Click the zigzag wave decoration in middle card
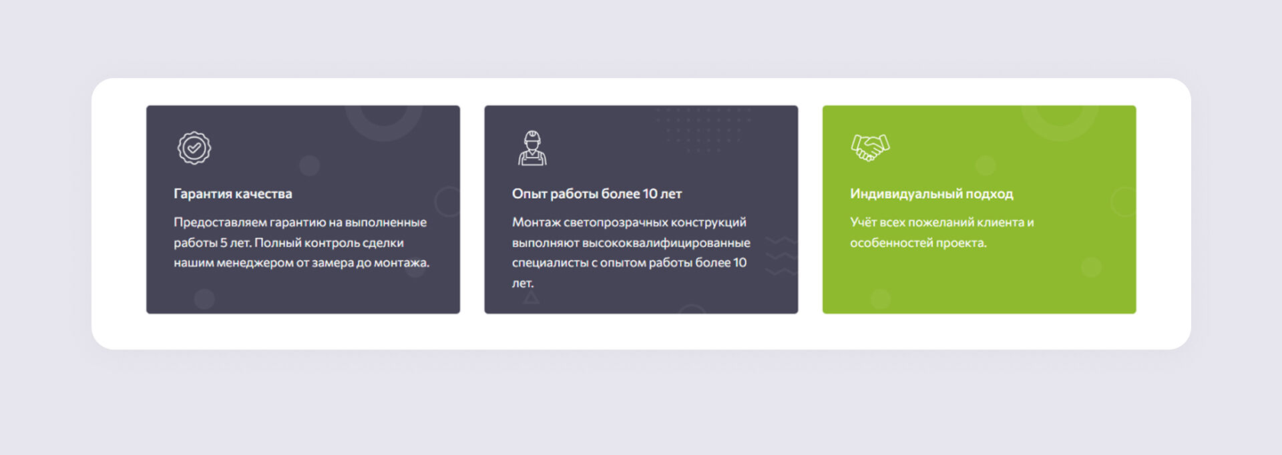 (x=781, y=256)
